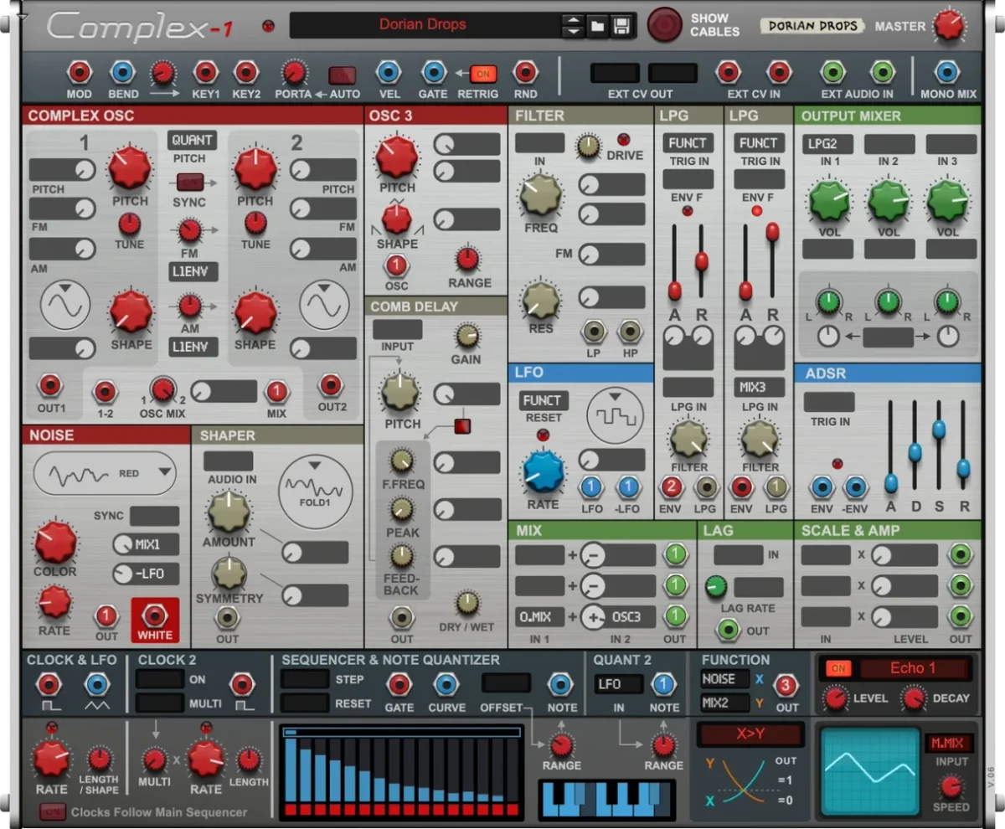
Task: Open the Quant 2 LFO input selector
Action: pyautogui.click(x=619, y=684)
